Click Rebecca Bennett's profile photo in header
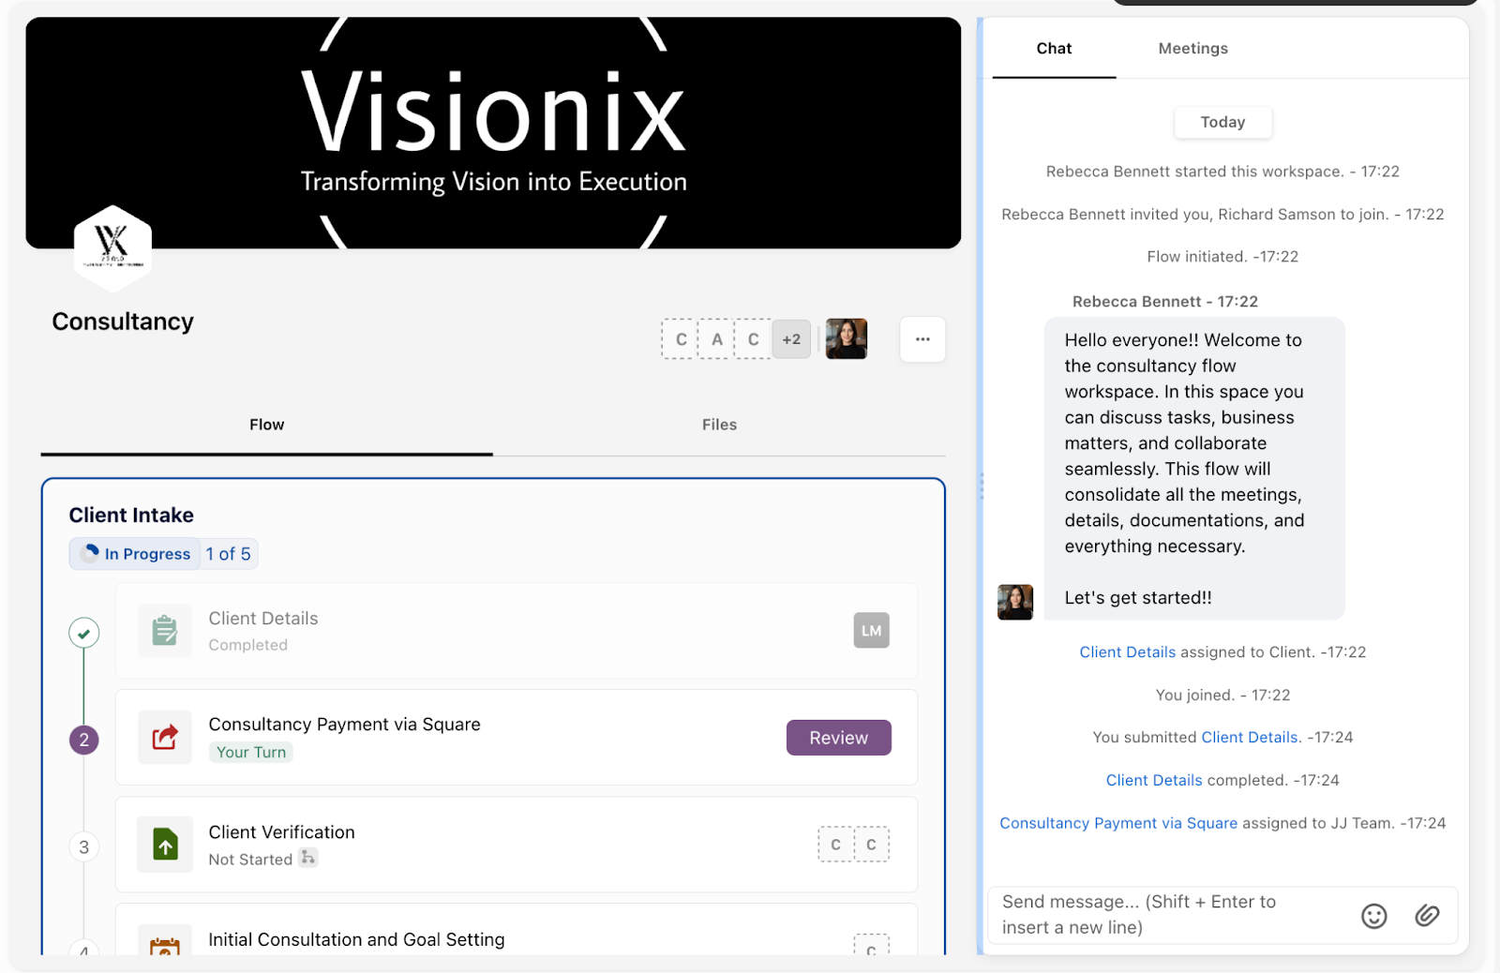The height and width of the screenshot is (973, 1500). pos(846,339)
